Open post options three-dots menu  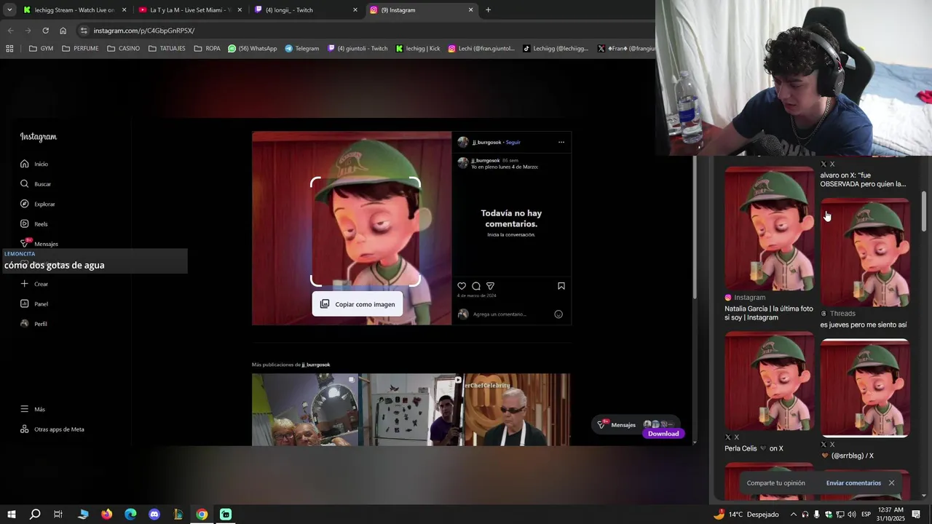click(561, 142)
